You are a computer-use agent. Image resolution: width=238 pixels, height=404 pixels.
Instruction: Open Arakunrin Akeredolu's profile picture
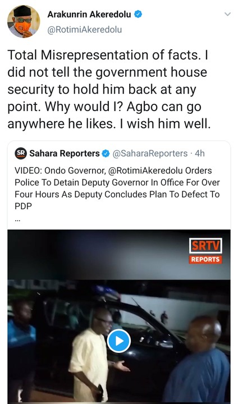(24, 21)
